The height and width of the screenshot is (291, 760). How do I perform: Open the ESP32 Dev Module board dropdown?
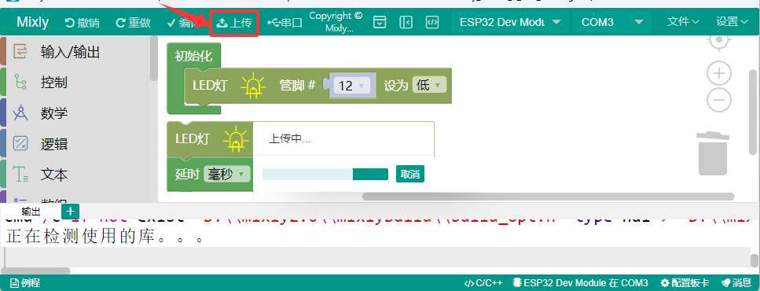tap(509, 22)
